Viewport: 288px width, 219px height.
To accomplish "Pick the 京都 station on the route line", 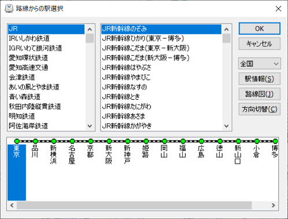I will tap(91, 141).
